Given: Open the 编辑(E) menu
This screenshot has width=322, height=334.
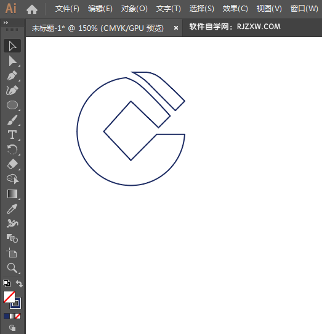Looking at the screenshot, I should [x=100, y=9].
